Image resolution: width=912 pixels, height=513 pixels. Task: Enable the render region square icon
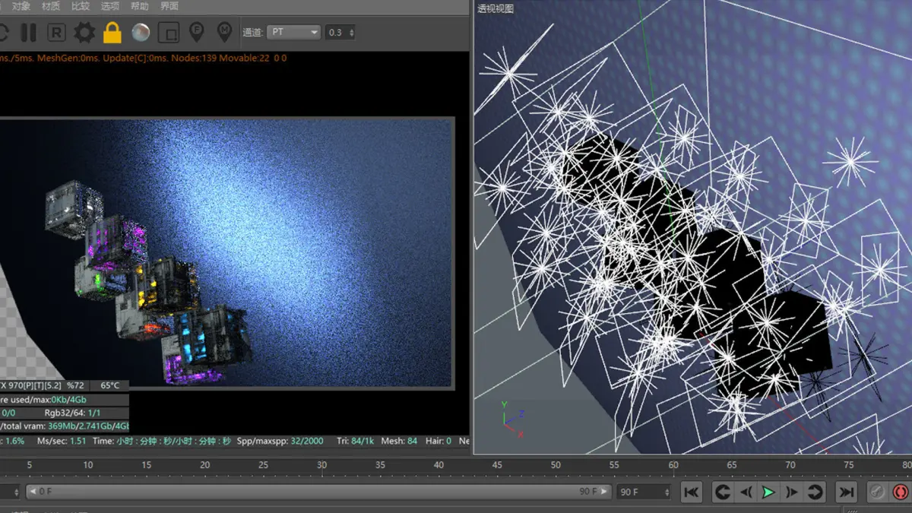tap(169, 33)
